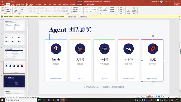Toggle Bold formatting
Screen dimensions: 181x102
pos(27,11)
